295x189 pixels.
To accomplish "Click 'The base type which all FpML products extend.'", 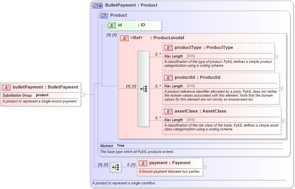I will 137,152.
